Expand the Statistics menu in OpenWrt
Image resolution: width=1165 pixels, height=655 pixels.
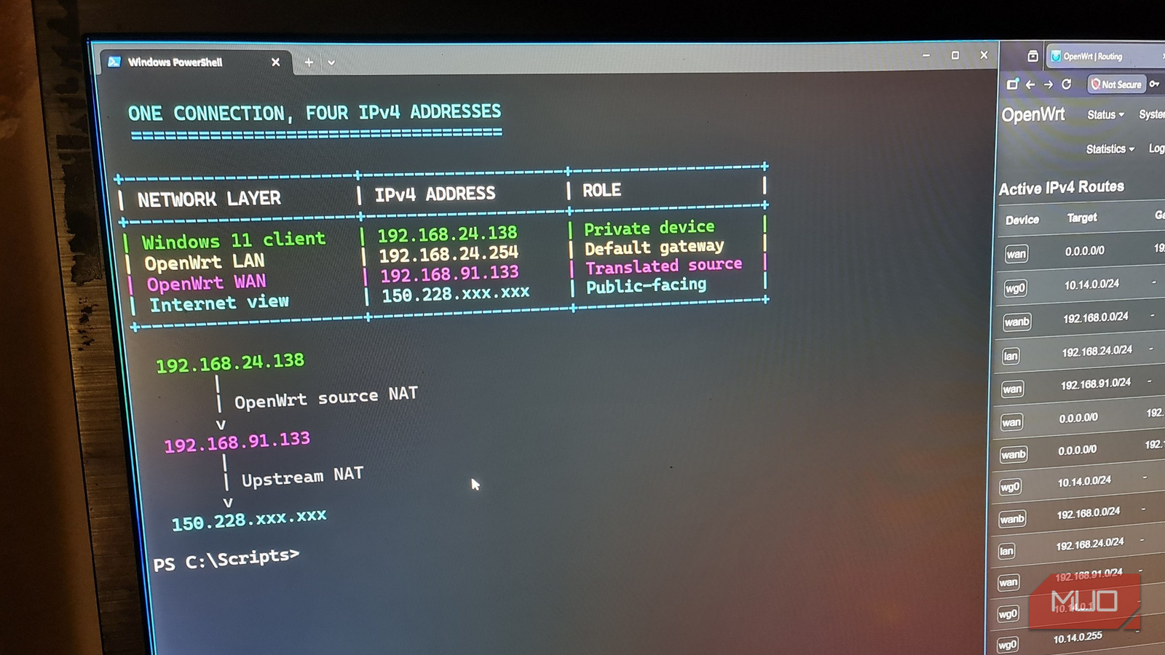pos(1110,148)
